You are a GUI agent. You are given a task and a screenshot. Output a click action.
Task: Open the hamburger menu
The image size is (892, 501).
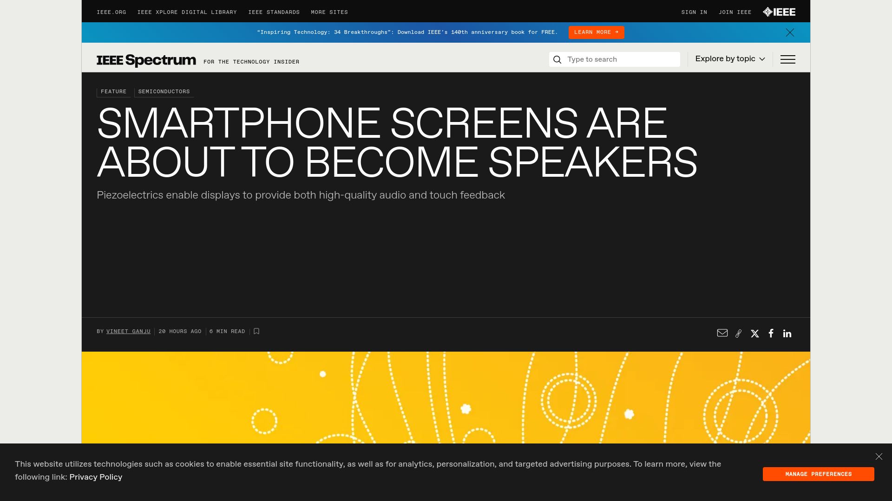788,59
